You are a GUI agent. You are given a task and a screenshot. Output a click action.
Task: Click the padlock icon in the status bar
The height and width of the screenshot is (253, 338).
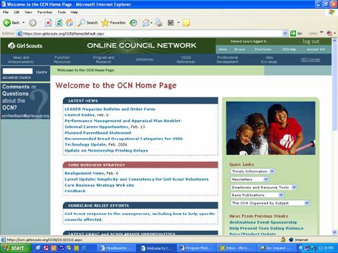tap(283, 240)
